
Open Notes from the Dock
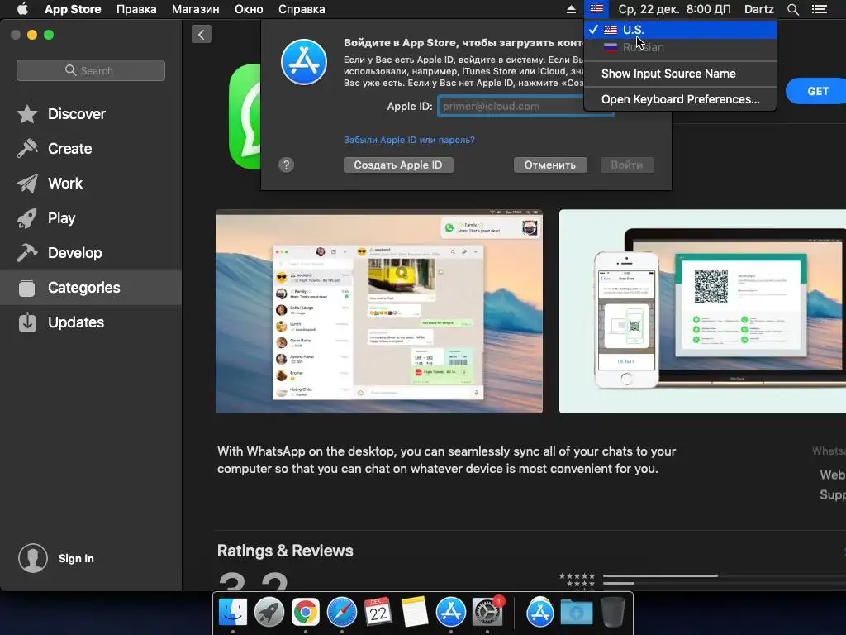click(415, 613)
